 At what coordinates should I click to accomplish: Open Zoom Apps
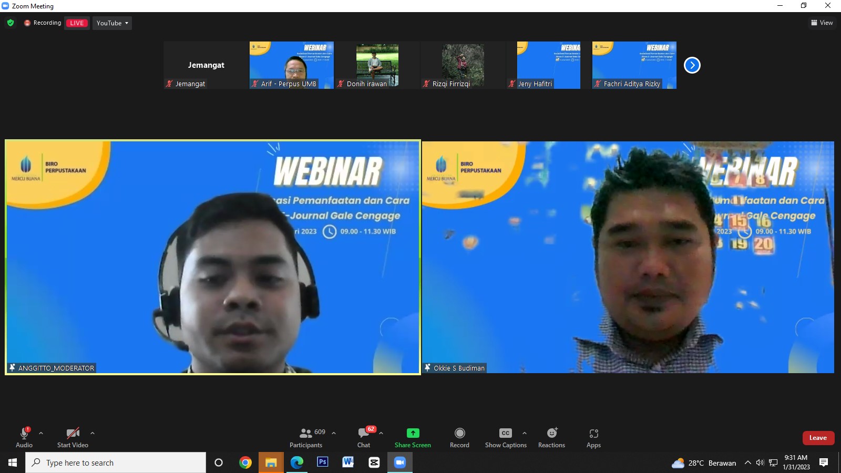(x=593, y=437)
